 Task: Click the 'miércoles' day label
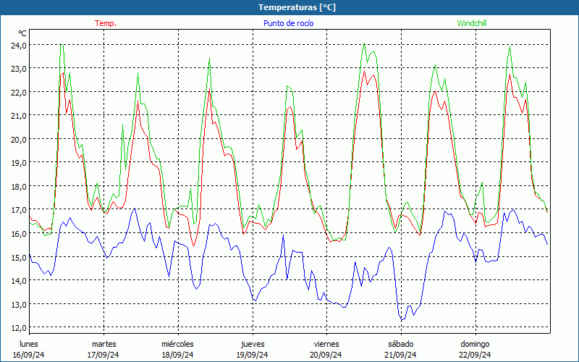[x=177, y=344]
